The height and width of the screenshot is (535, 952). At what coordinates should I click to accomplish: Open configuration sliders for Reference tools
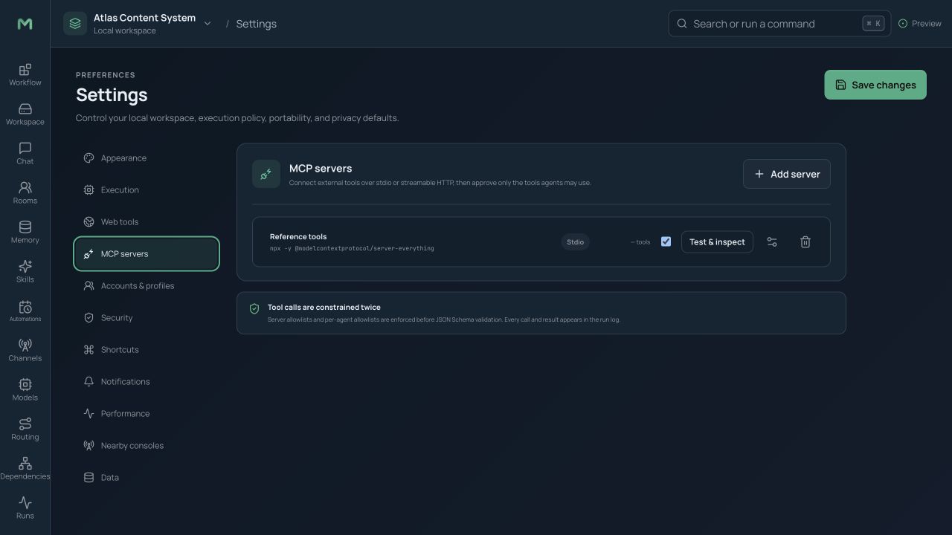tap(772, 241)
